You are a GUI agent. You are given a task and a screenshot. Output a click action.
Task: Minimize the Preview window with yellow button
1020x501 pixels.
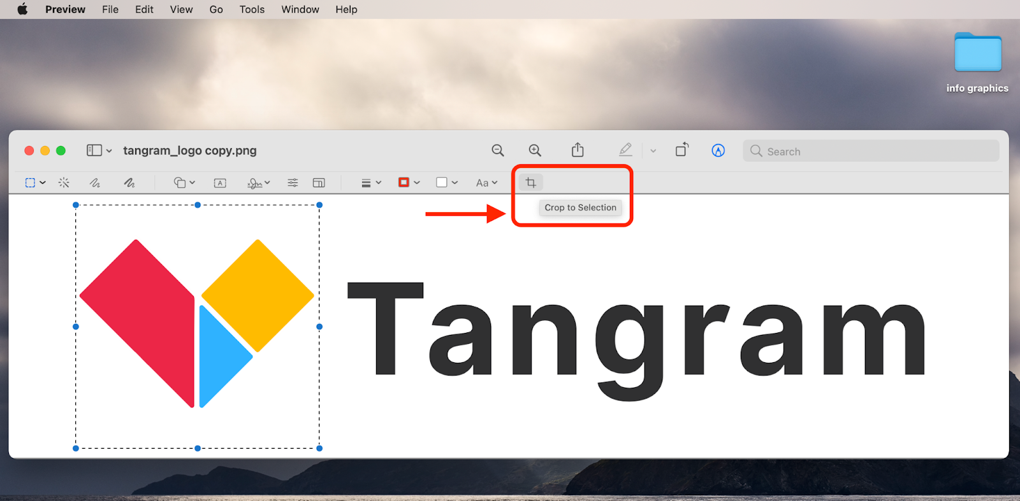click(x=45, y=151)
